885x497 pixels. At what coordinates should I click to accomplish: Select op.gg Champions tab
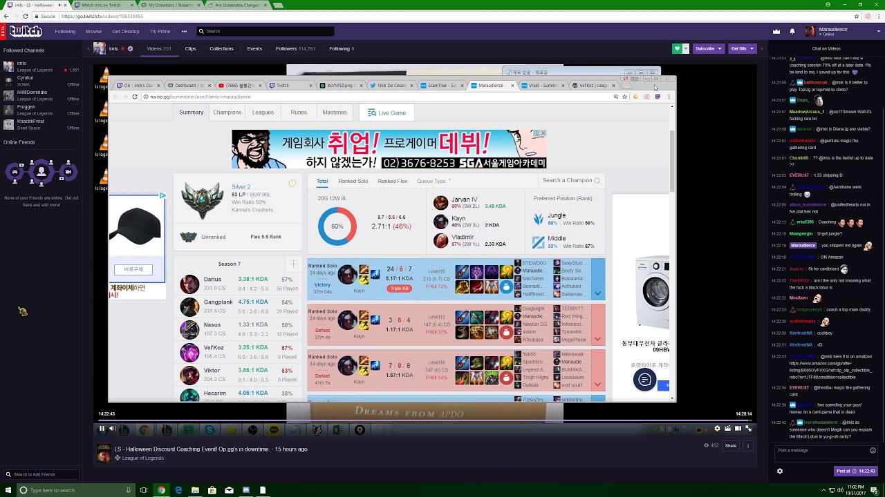click(x=227, y=113)
